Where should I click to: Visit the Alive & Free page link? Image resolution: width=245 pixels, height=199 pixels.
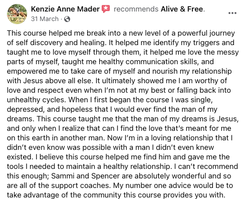[182, 9]
